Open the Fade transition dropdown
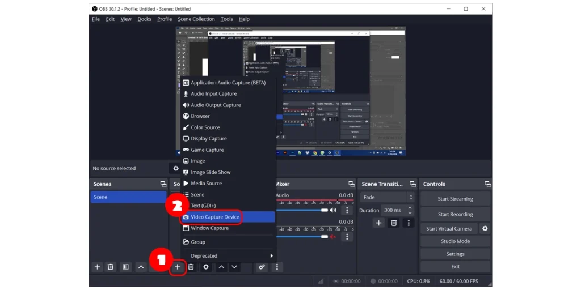This screenshot has width=581, height=290. (387, 197)
